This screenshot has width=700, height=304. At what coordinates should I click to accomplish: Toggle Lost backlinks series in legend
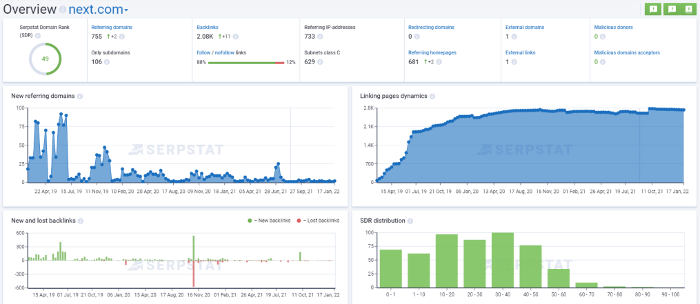(x=318, y=221)
